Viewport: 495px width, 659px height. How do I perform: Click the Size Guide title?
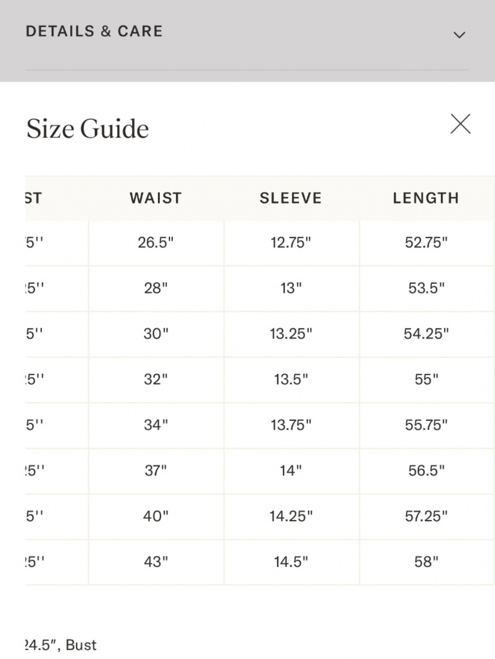click(x=88, y=129)
